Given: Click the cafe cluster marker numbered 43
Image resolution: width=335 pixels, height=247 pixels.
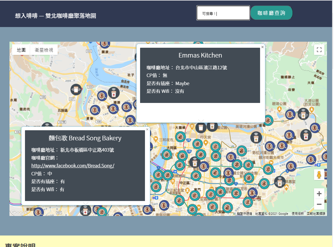Looking at the screenshot, I should [180, 137].
